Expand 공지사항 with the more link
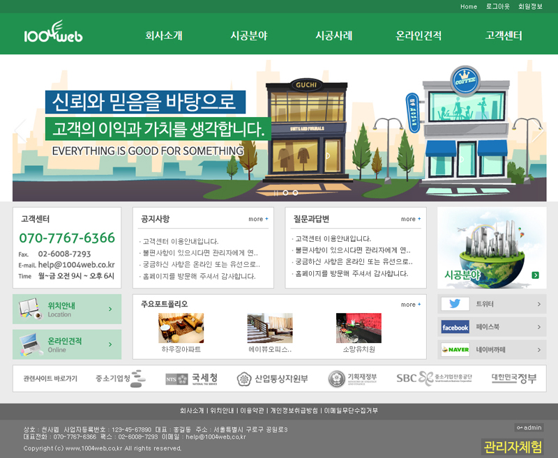Screen dimensions: 558x458 tap(258, 219)
